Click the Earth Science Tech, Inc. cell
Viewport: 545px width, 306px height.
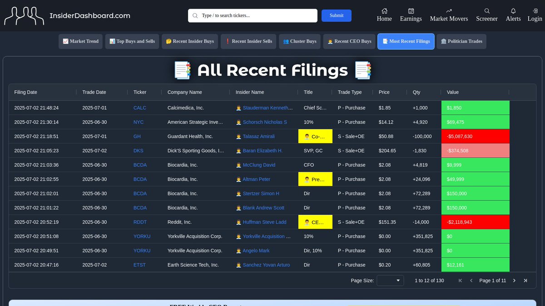click(x=196, y=265)
